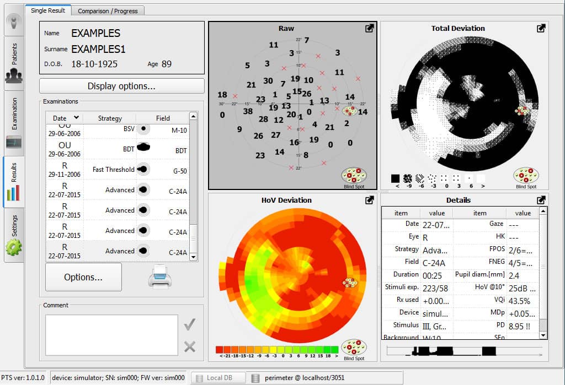Viewport: 565px width, 385px height.
Task: Switch to Single Result tab
Action: [48, 10]
